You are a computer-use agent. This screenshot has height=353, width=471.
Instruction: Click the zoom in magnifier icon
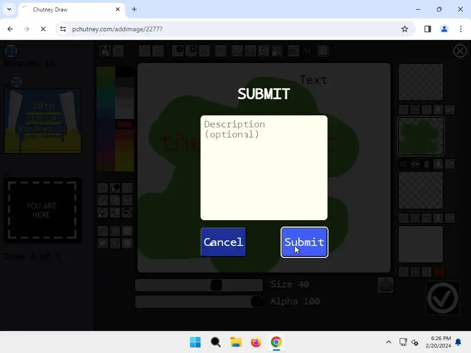[191, 51]
